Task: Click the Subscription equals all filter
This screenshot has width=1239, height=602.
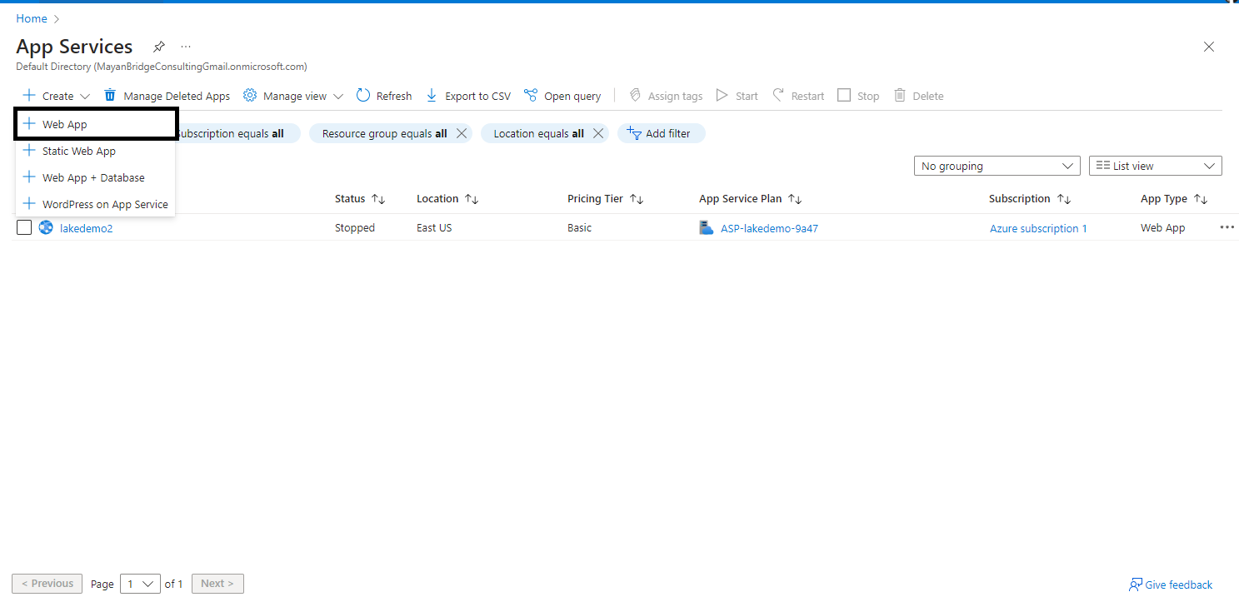Action: (x=237, y=133)
